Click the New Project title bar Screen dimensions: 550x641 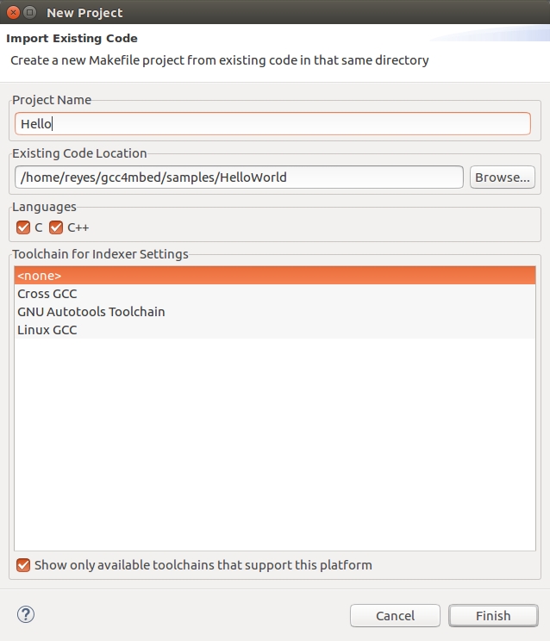[259, 13]
